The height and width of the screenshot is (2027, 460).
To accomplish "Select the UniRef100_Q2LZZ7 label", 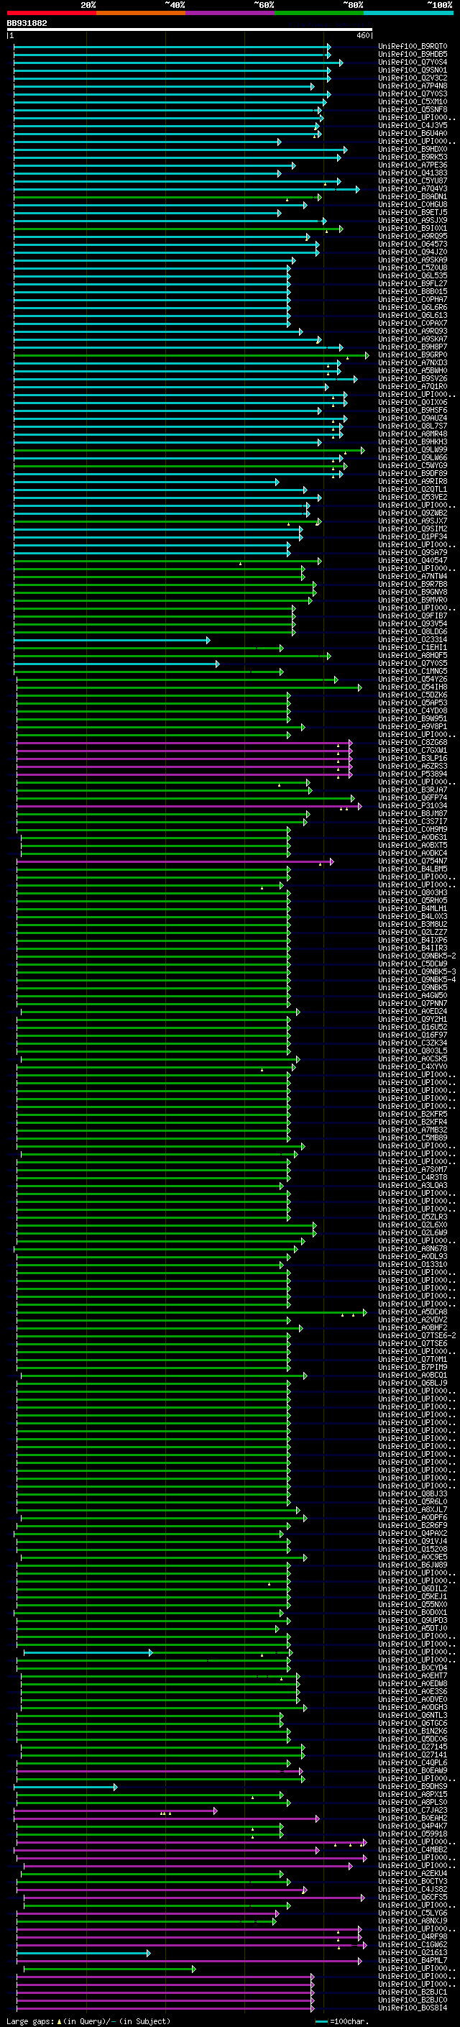I will 413,933.
